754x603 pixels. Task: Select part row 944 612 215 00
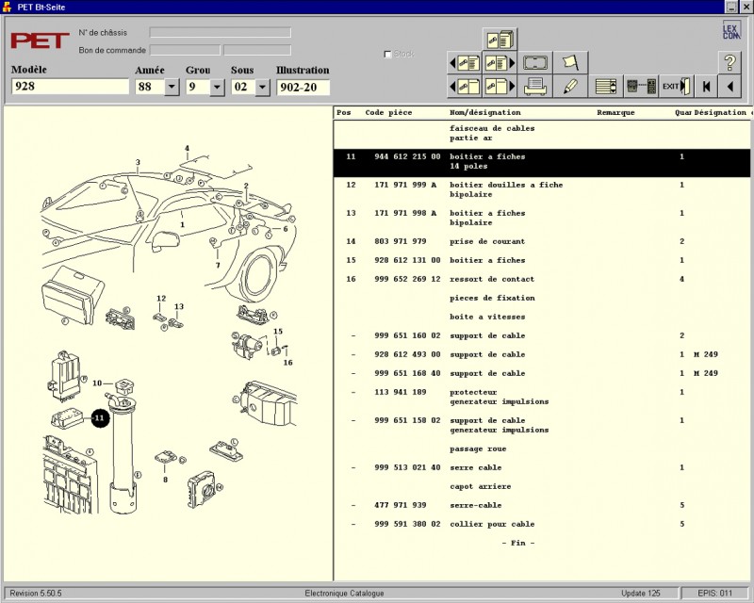[x=542, y=161]
